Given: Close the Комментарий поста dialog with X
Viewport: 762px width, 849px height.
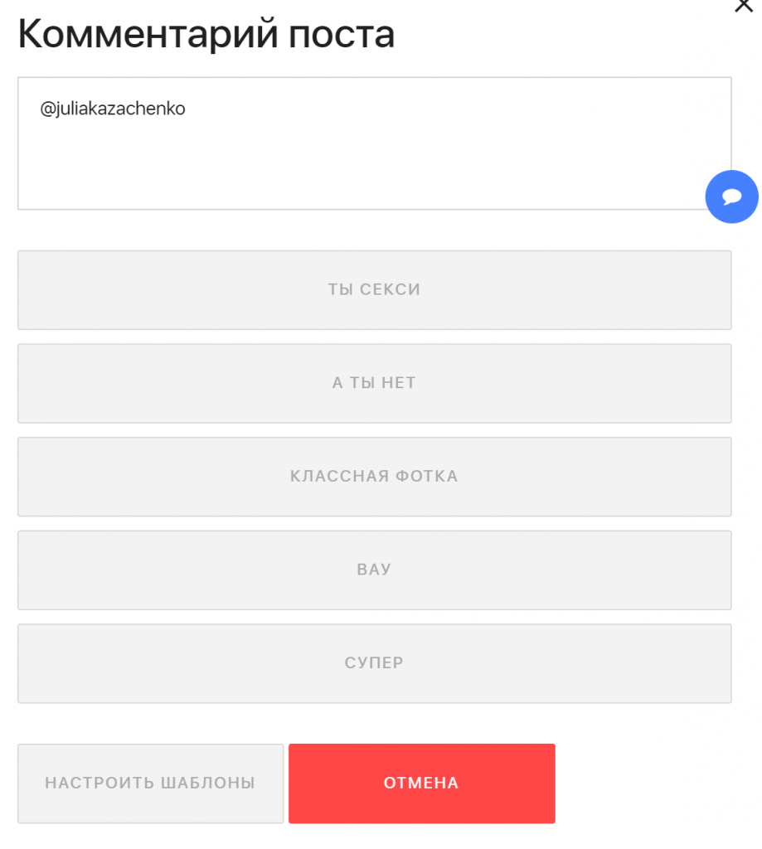Looking at the screenshot, I should click(x=744, y=6).
